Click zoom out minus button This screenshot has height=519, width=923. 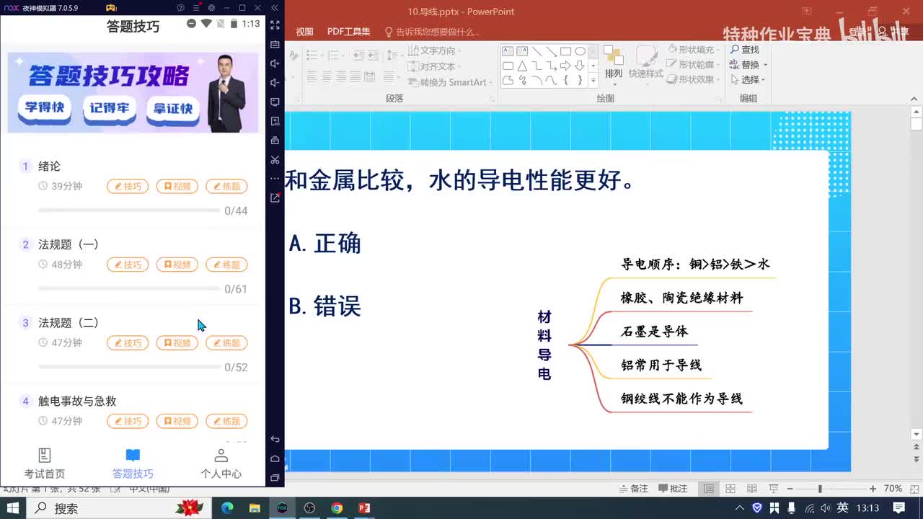point(790,489)
